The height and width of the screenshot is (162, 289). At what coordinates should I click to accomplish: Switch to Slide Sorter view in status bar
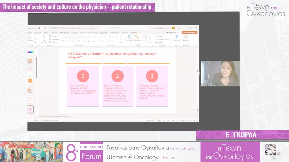pyautogui.click(x=164, y=120)
